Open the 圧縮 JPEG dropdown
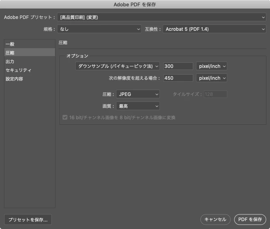The height and width of the screenshot is (229, 270). [x=138, y=94]
